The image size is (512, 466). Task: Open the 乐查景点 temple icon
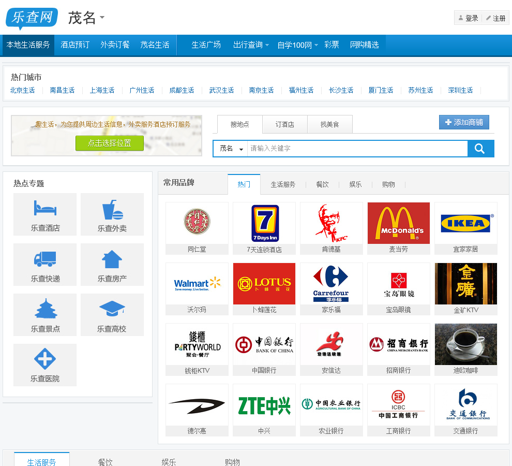coord(45,315)
